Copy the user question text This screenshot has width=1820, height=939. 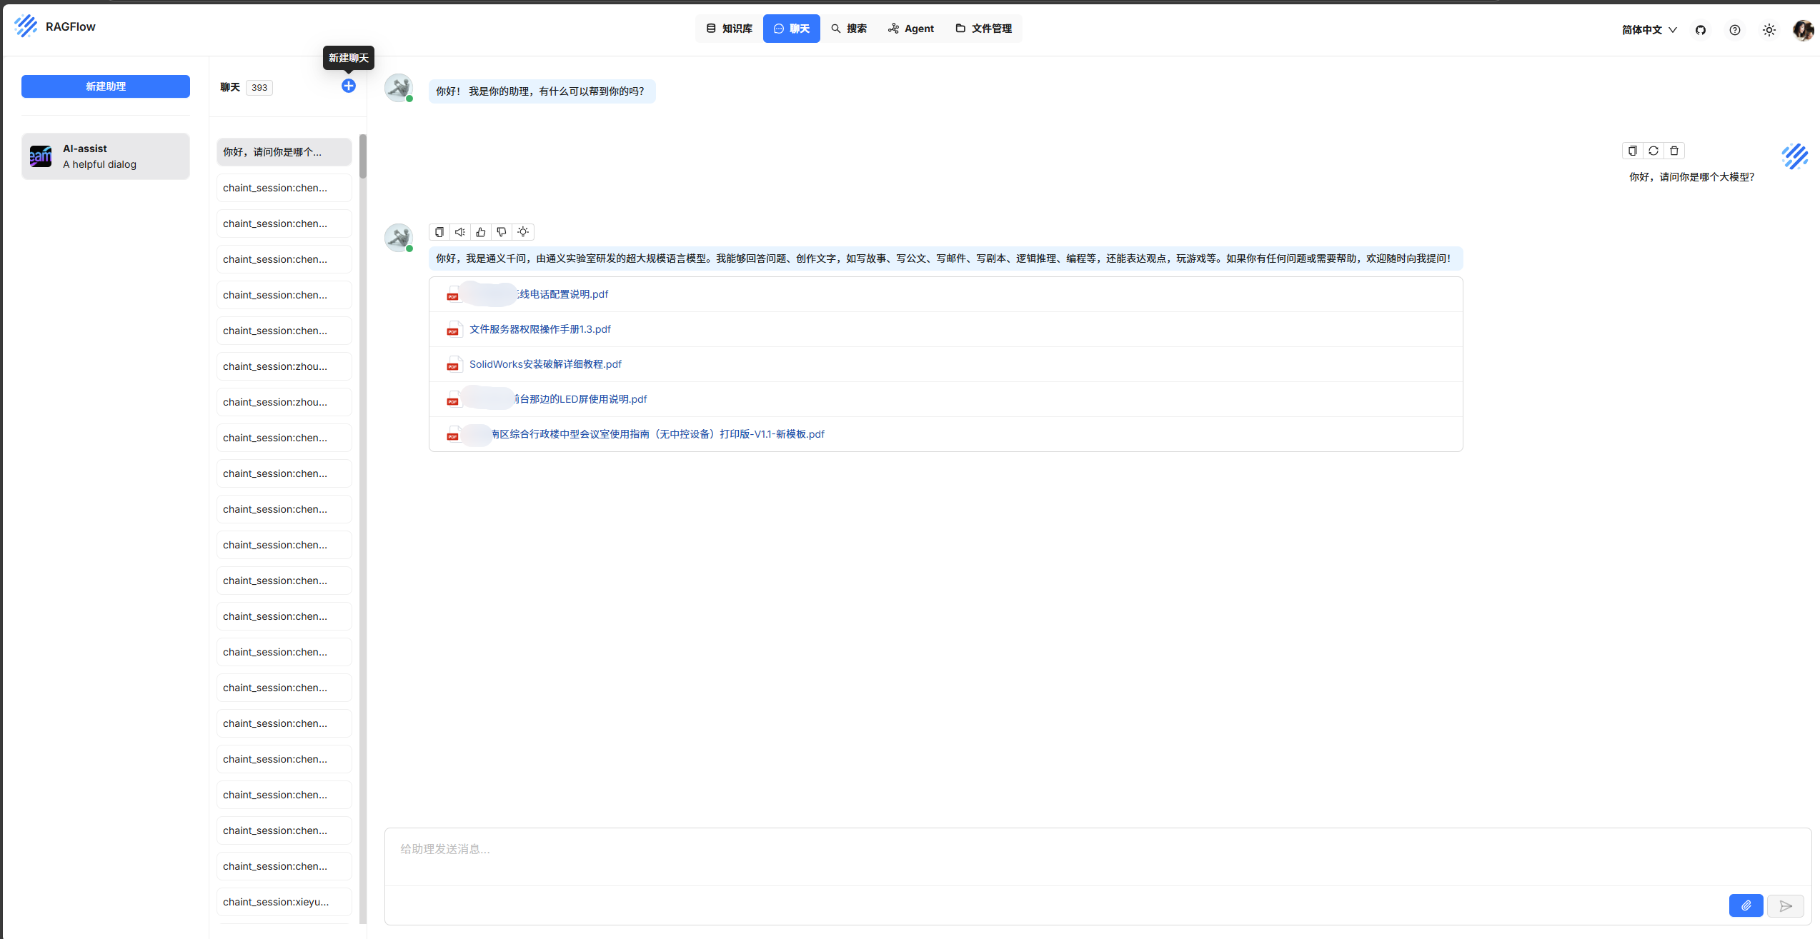tap(1632, 151)
